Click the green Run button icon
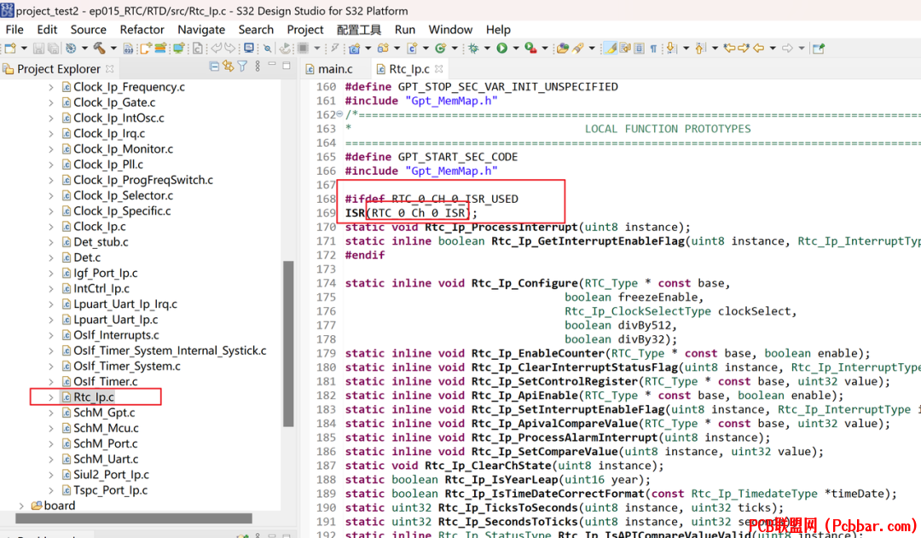The width and height of the screenshot is (921, 538). (x=502, y=48)
